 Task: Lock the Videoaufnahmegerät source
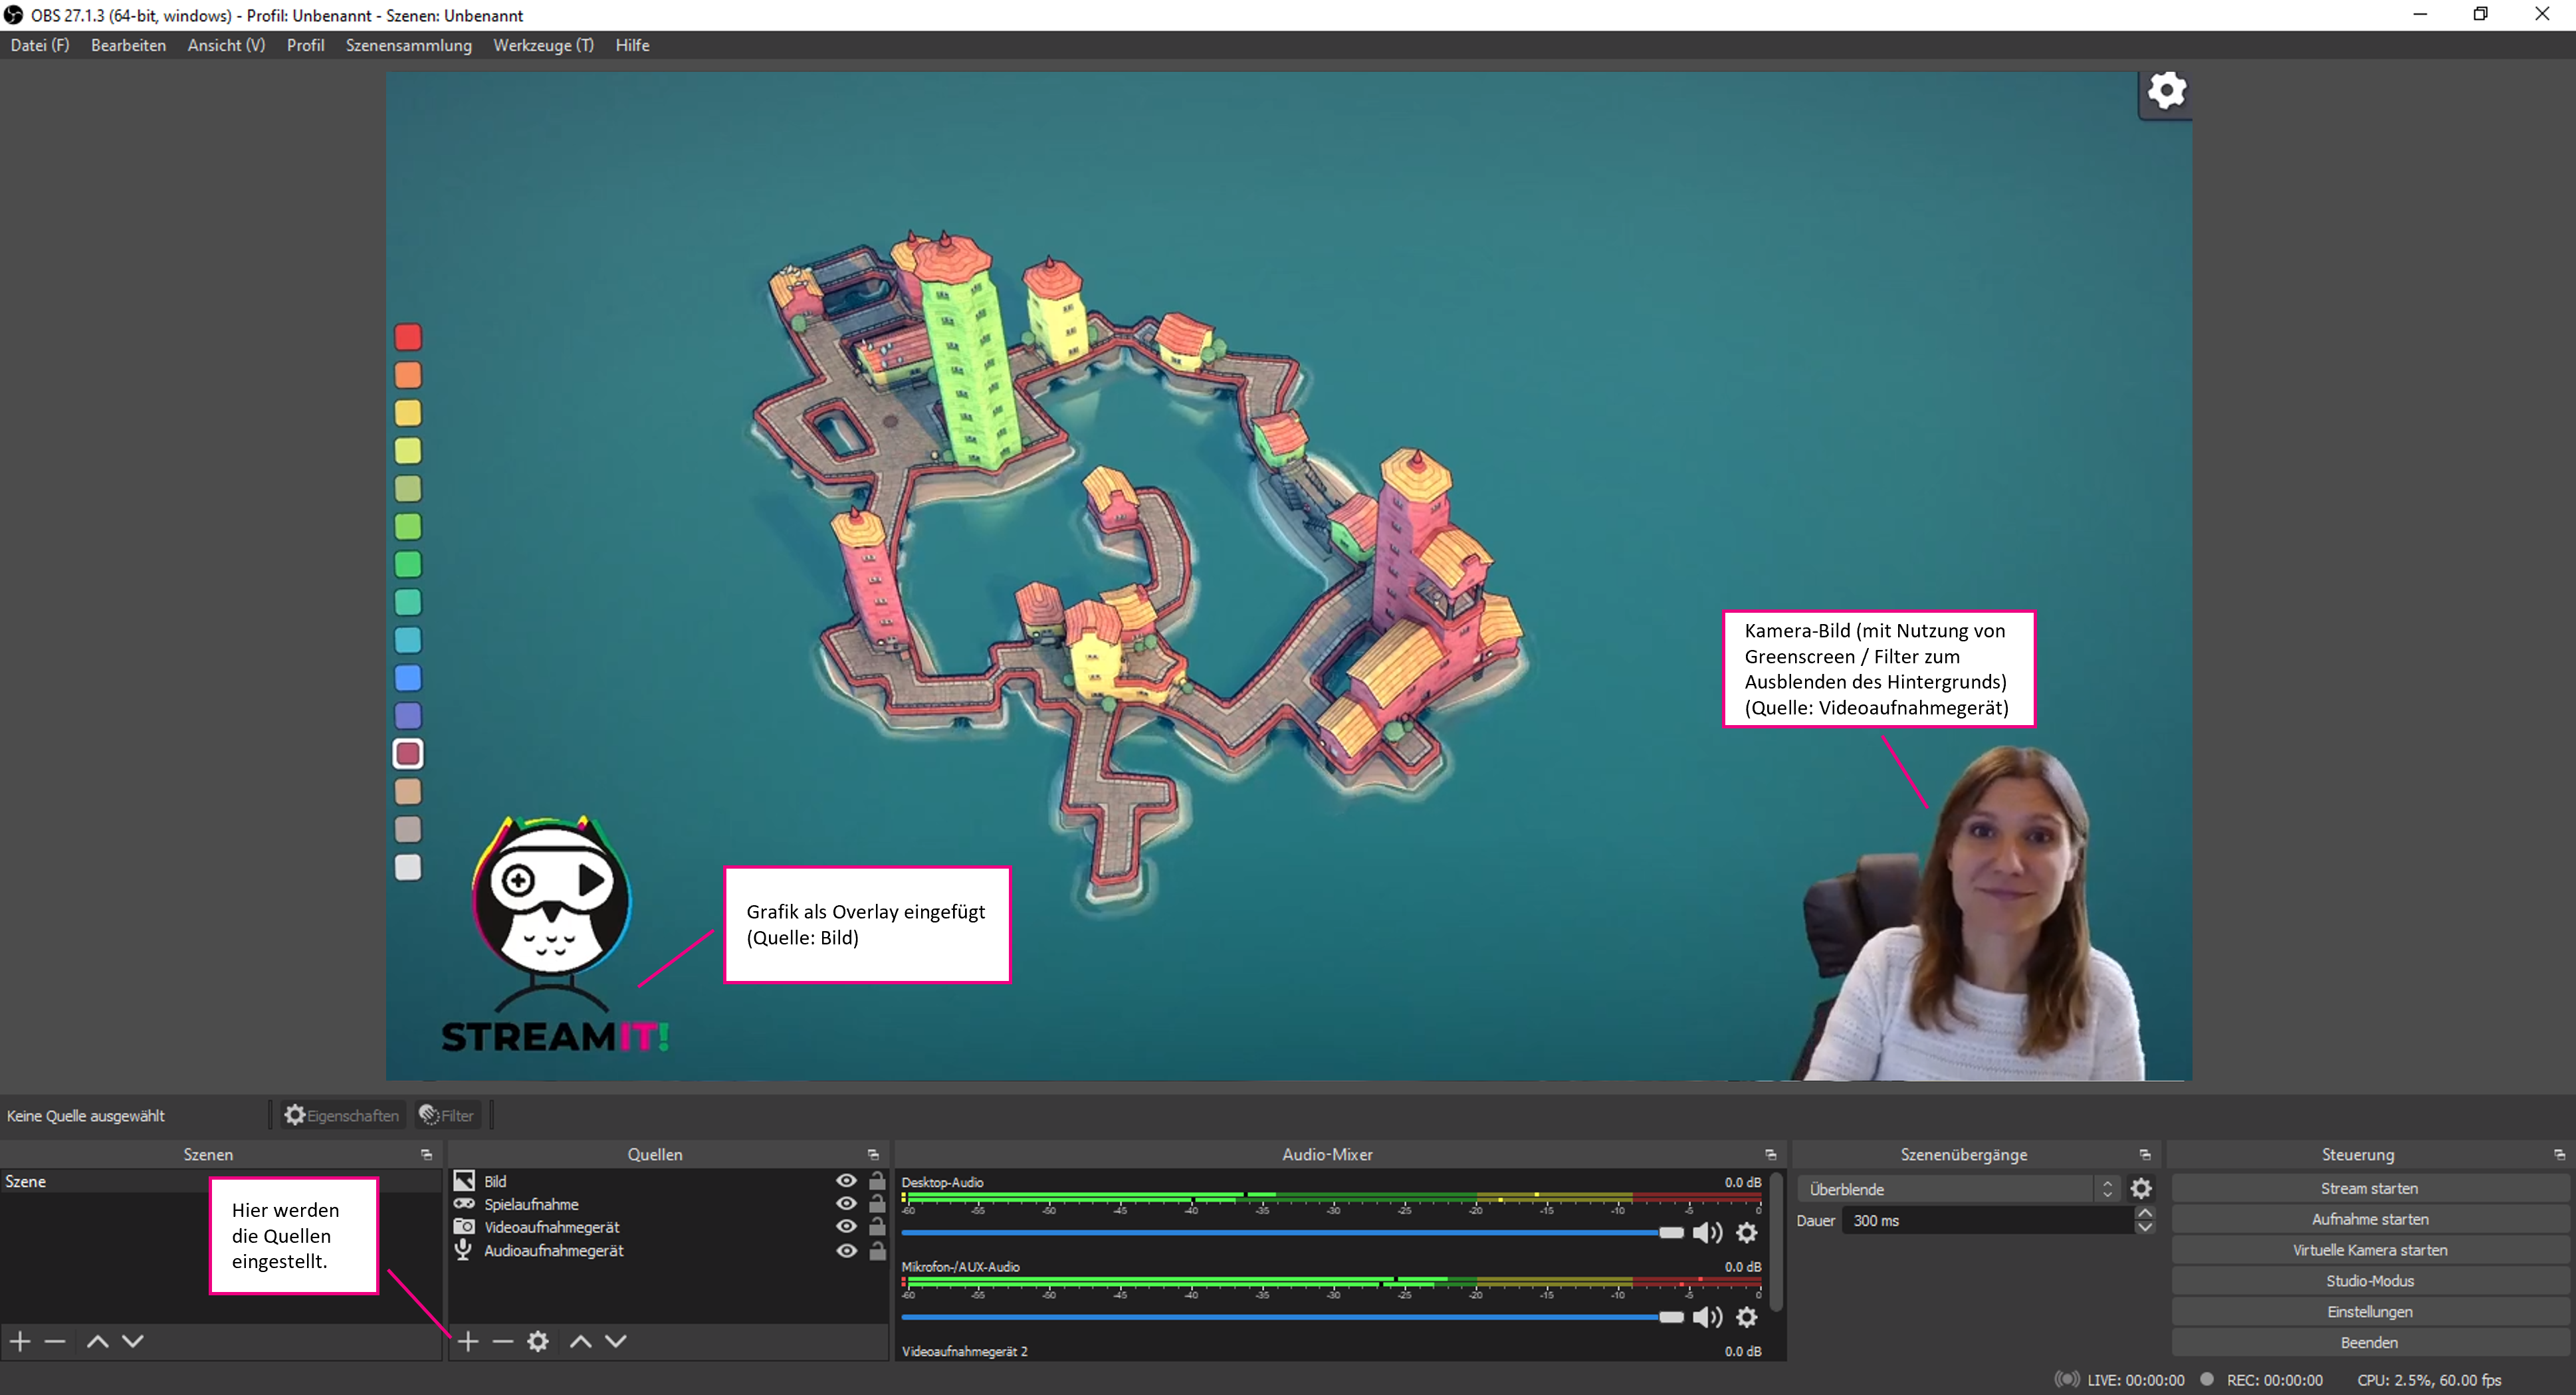click(x=877, y=1227)
